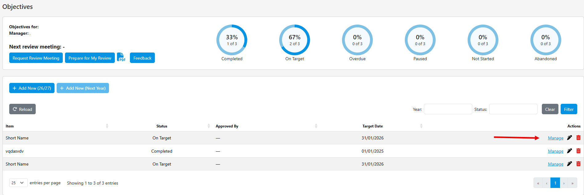Screen dimensions: 584x195
Task: Add New (26/27) objective
Action: [32, 88]
